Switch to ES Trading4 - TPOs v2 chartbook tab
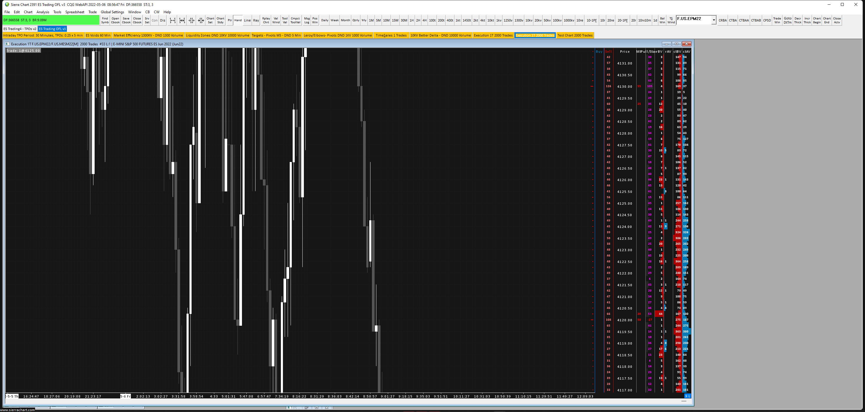Viewport: 865px width, 412px height. pos(20,29)
